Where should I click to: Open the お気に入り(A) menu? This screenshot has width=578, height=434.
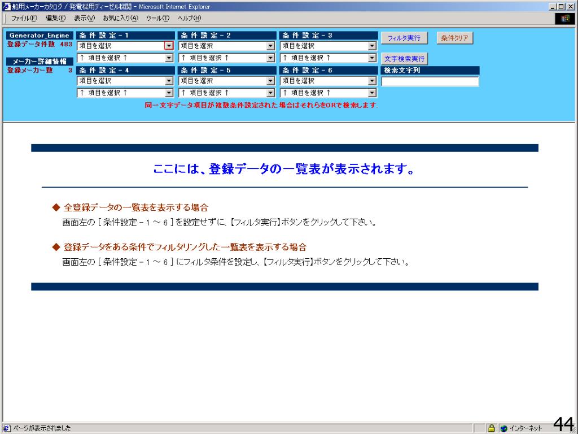120,19
